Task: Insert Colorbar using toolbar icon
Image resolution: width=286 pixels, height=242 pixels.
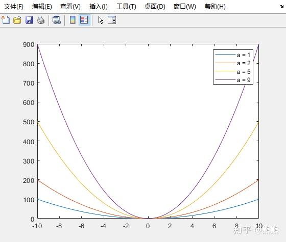Action: click(x=73, y=20)
